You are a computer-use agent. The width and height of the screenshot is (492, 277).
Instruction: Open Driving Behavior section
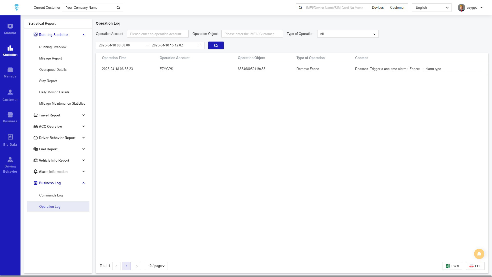point(10,165)
